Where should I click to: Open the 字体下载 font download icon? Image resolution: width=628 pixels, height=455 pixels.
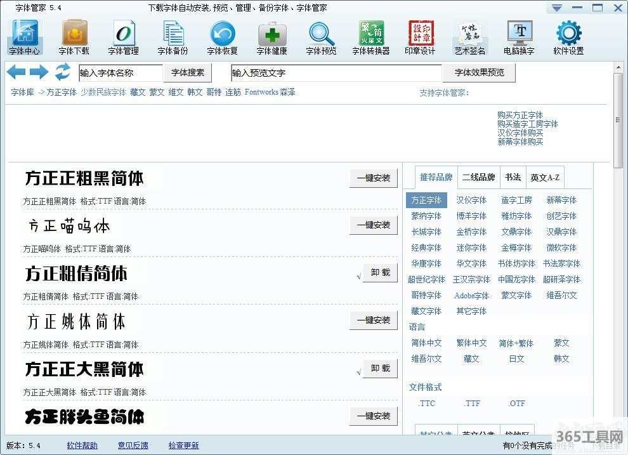pos(74,33)
